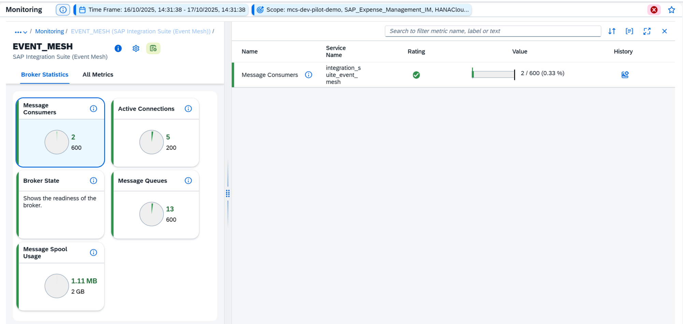Open settings gear next to EVENT_MESH
Viewport: 683px width, 324px height.
[x=136, y=48]
